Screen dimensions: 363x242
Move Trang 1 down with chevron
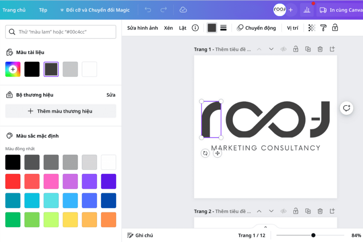[x=271, y=49]
